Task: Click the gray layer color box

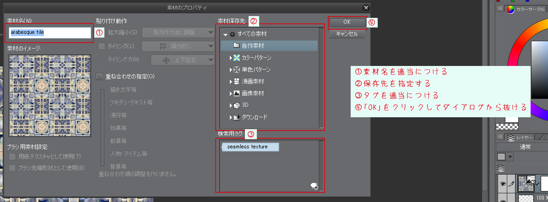Action: point(501,157)
